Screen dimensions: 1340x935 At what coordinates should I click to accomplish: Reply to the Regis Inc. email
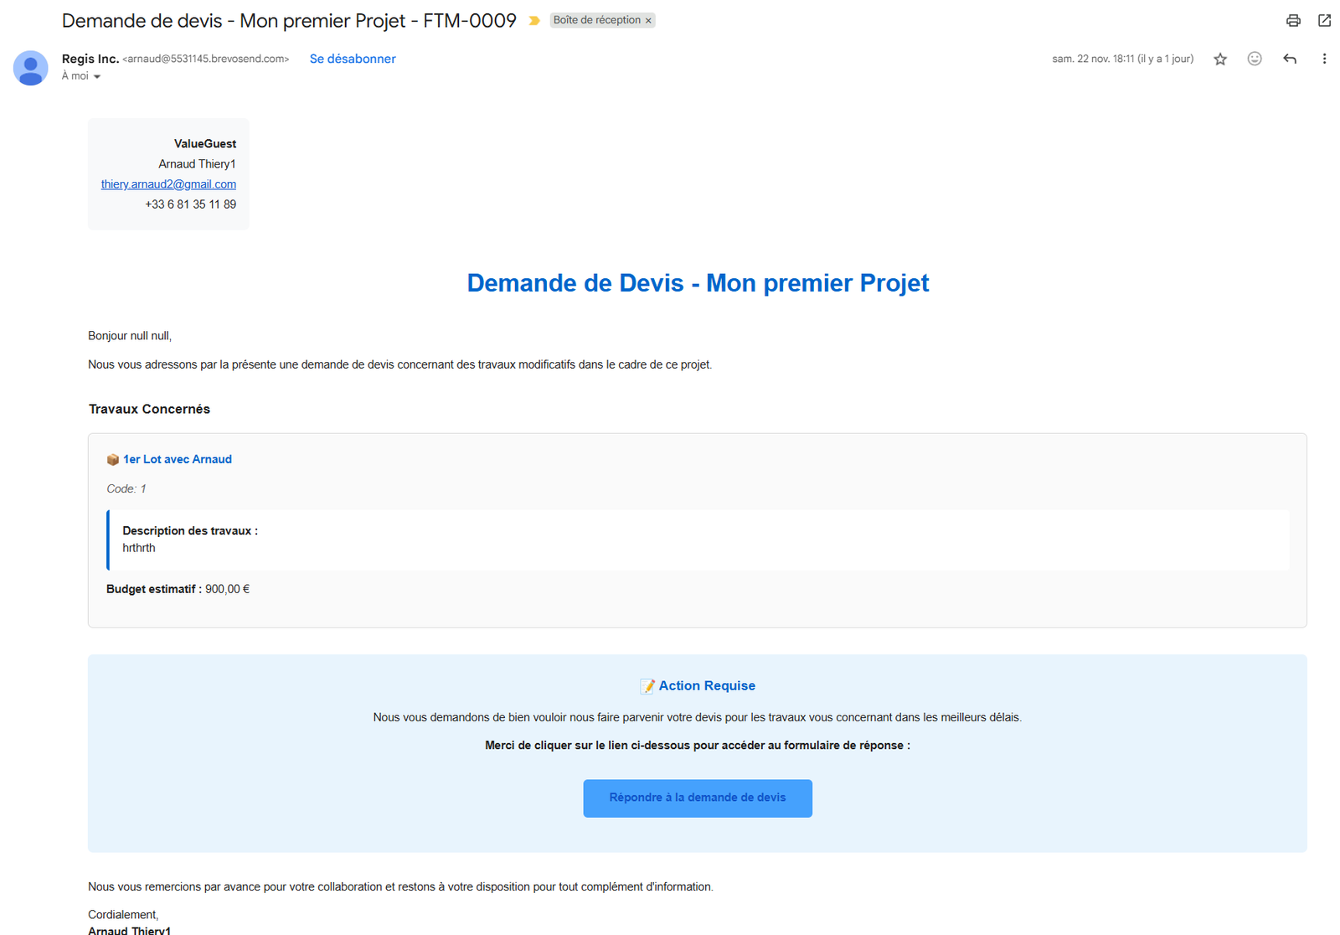[x=1290, y=59]
